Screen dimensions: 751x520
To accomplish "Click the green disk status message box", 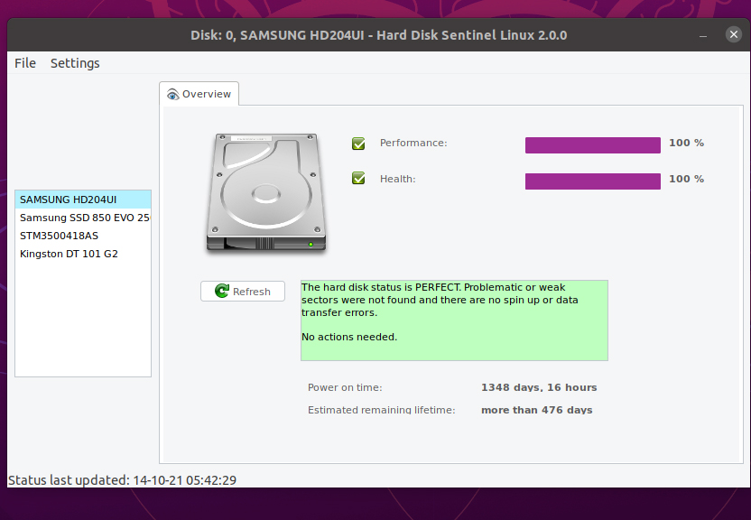I will 454,320.
